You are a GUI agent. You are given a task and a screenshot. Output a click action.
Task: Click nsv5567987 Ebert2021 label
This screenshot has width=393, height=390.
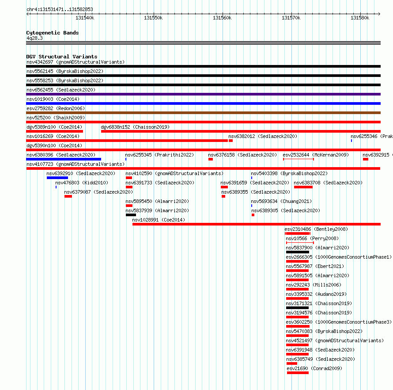pyautogui.click(x=315, y=266)
